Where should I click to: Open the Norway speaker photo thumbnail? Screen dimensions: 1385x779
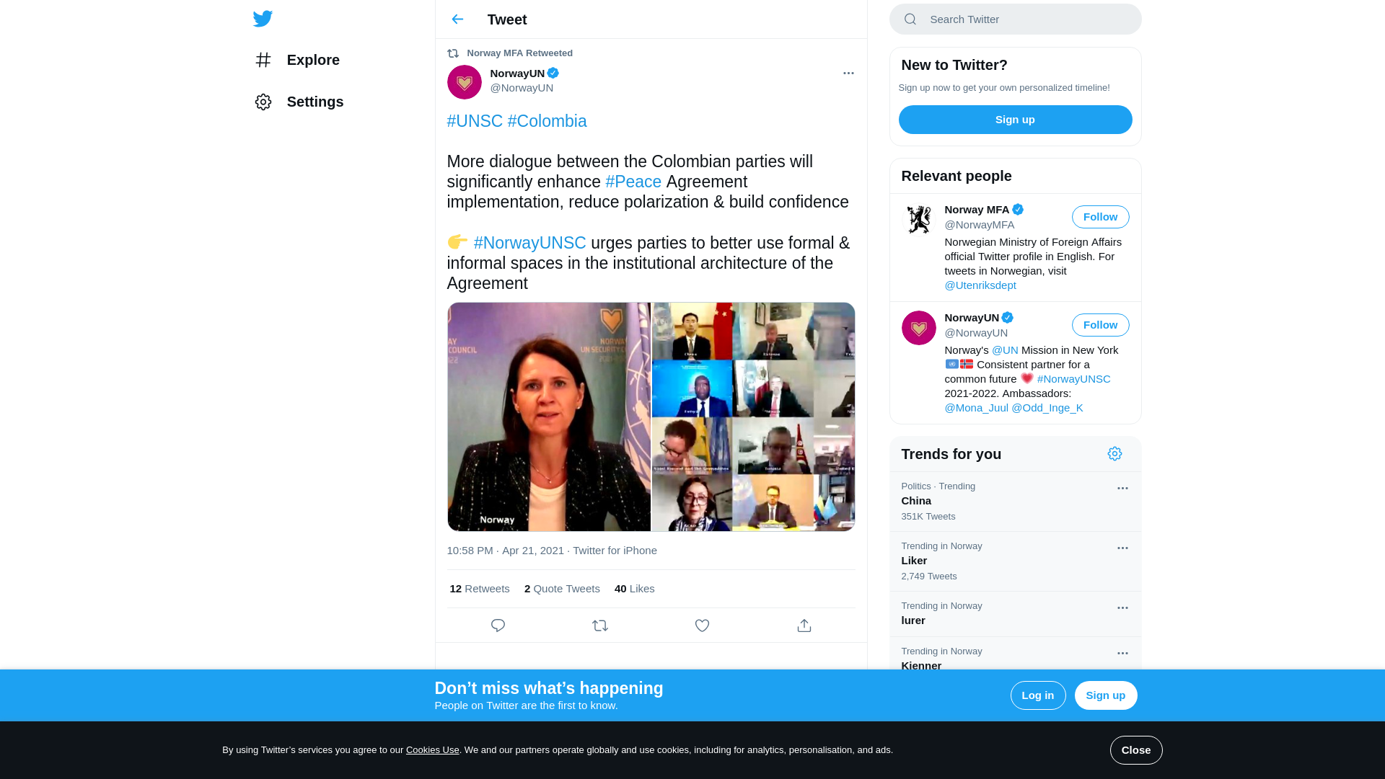pyautogui.click(x=549, y=417)
